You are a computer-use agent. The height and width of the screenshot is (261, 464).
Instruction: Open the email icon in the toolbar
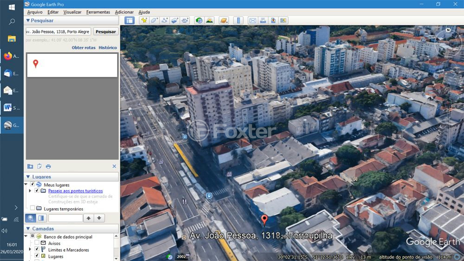click(253, 20)
